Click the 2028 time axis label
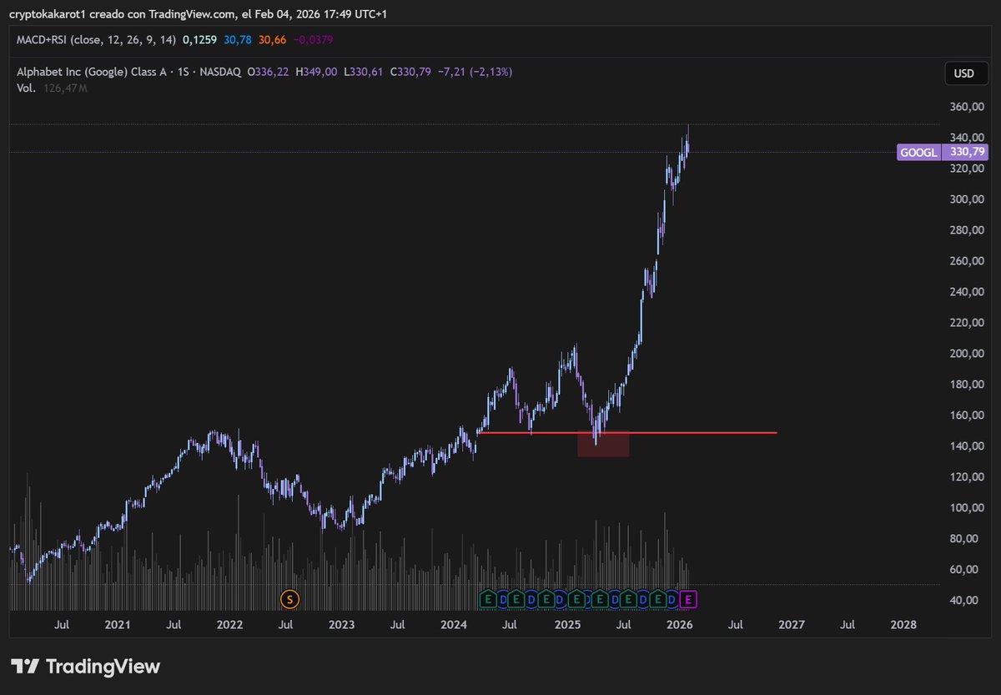The image size is (1001, 695). tap(903, 624)
